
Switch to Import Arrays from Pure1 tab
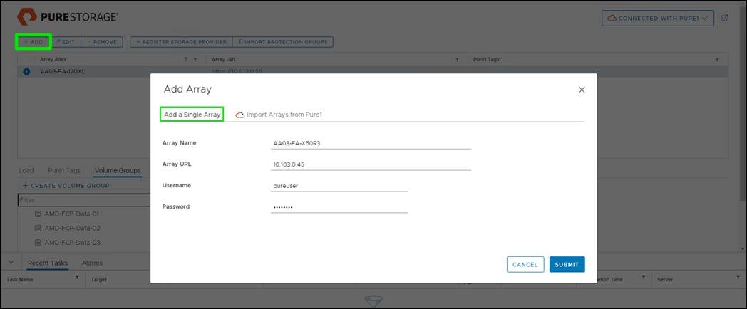(x=284, y=115)
